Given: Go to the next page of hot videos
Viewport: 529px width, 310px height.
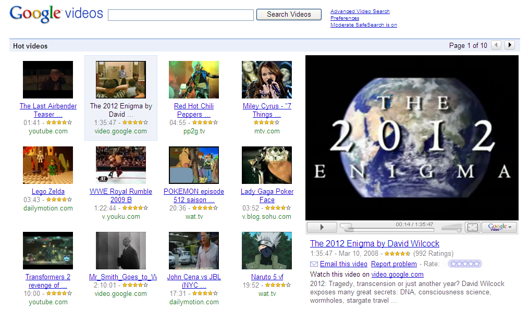Looking at the screenshot, I should coord(509,45).
